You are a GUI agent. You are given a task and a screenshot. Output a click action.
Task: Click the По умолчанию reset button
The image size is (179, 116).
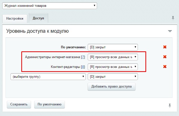pos(49,104)
